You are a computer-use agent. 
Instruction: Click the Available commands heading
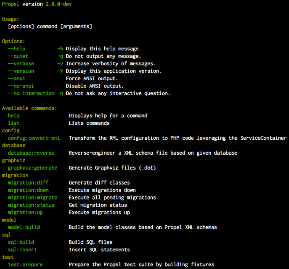point(29,108)
